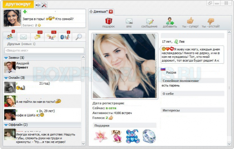The height and width of the screenshot is (149, 234).
Task: Click the 'Введите имя' name search field
Action: click(44, 50)
